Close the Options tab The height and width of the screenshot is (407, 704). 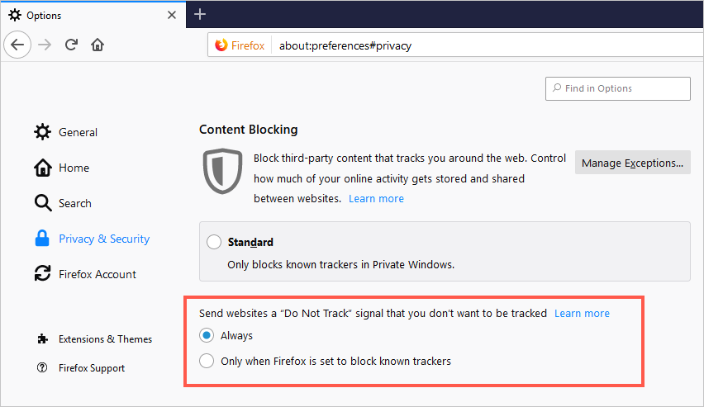pyautogui.click(x=172, y=15)
